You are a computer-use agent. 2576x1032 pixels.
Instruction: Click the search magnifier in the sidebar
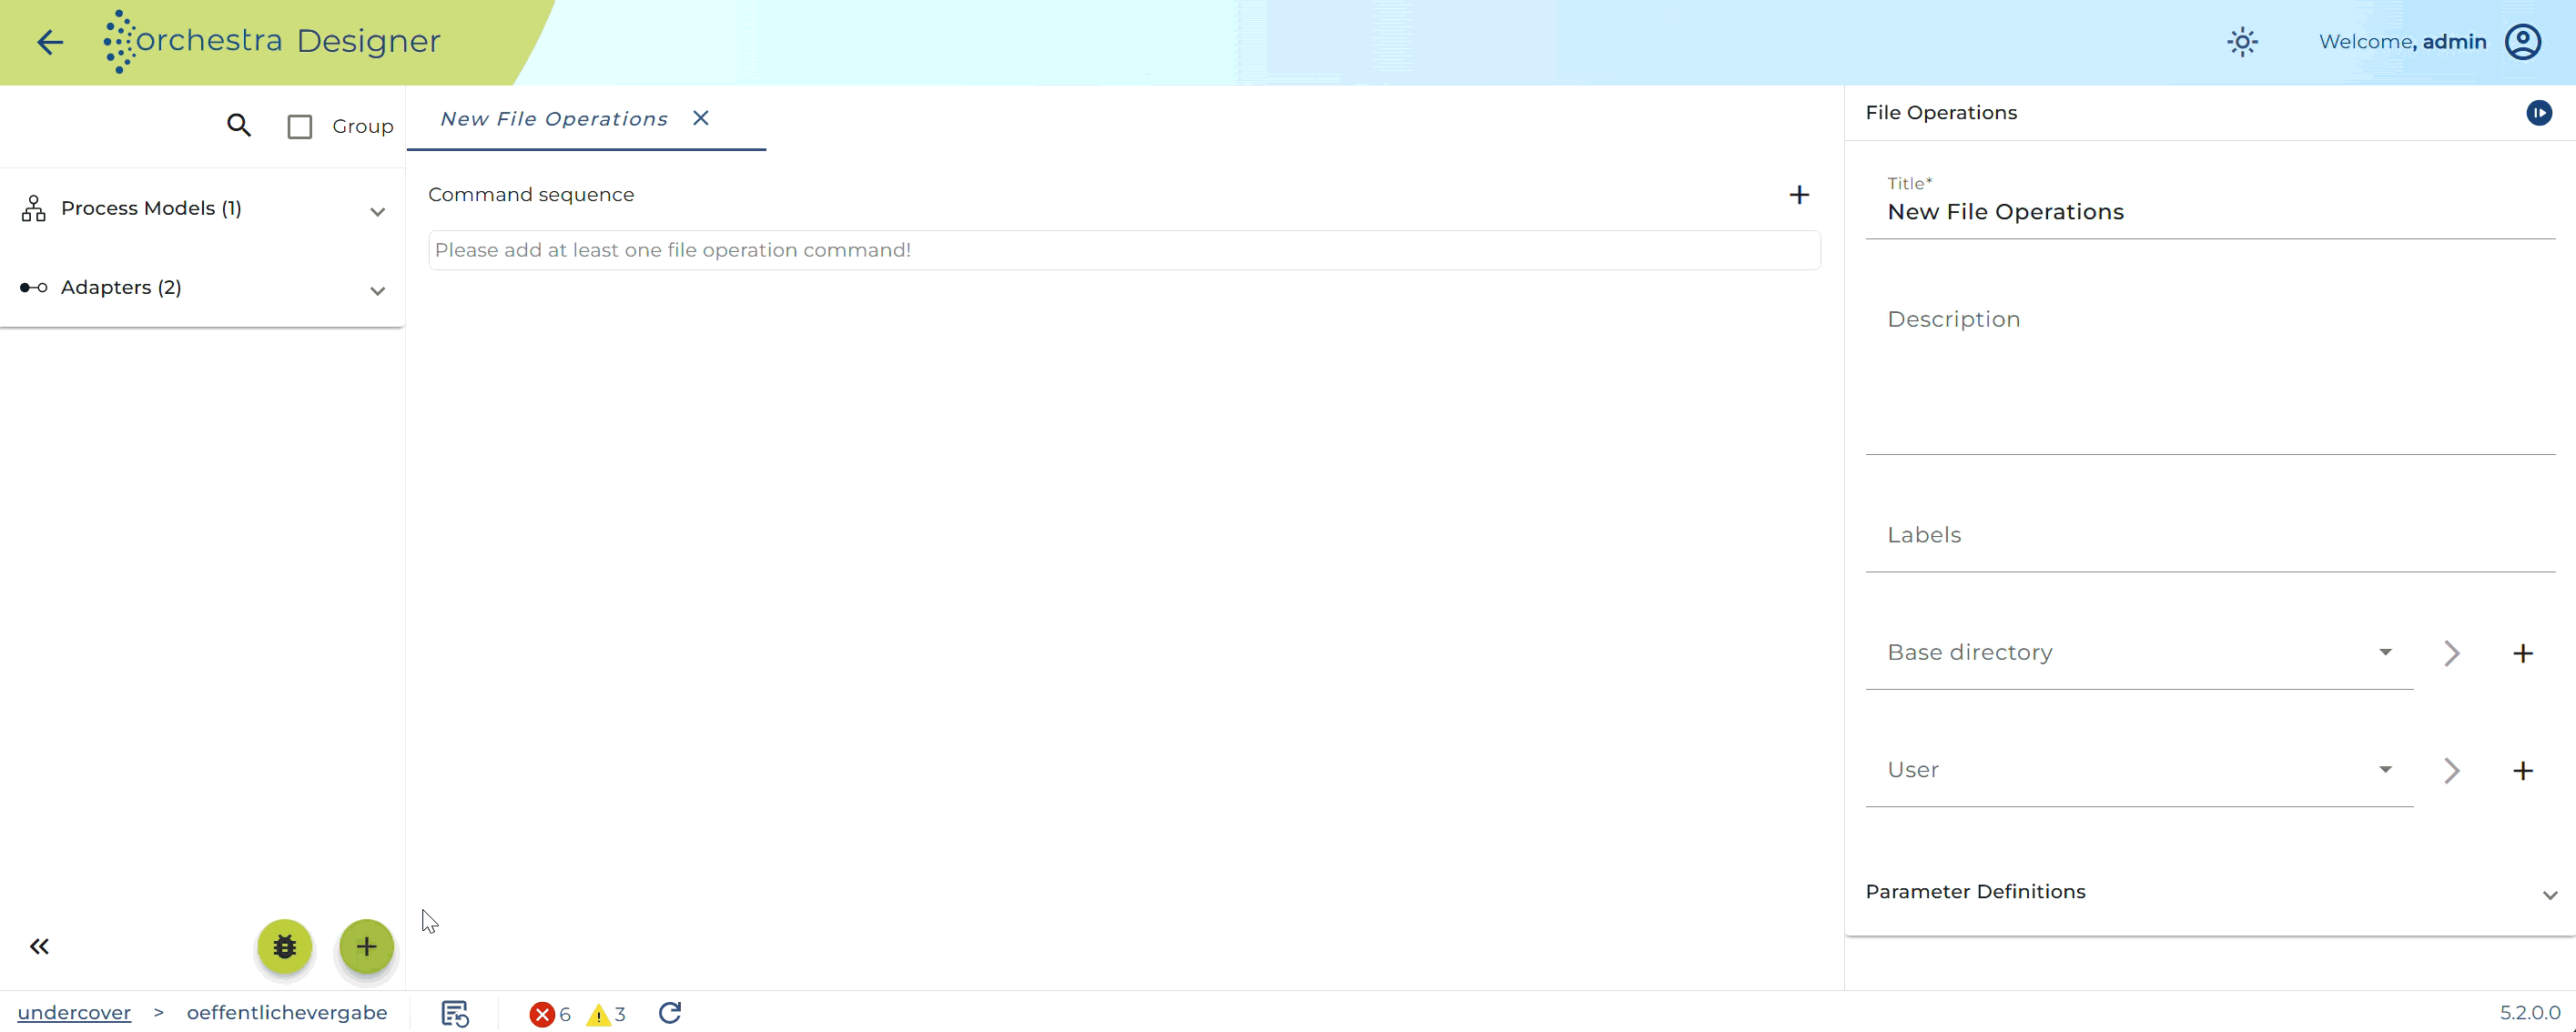(x=239, y=126)
